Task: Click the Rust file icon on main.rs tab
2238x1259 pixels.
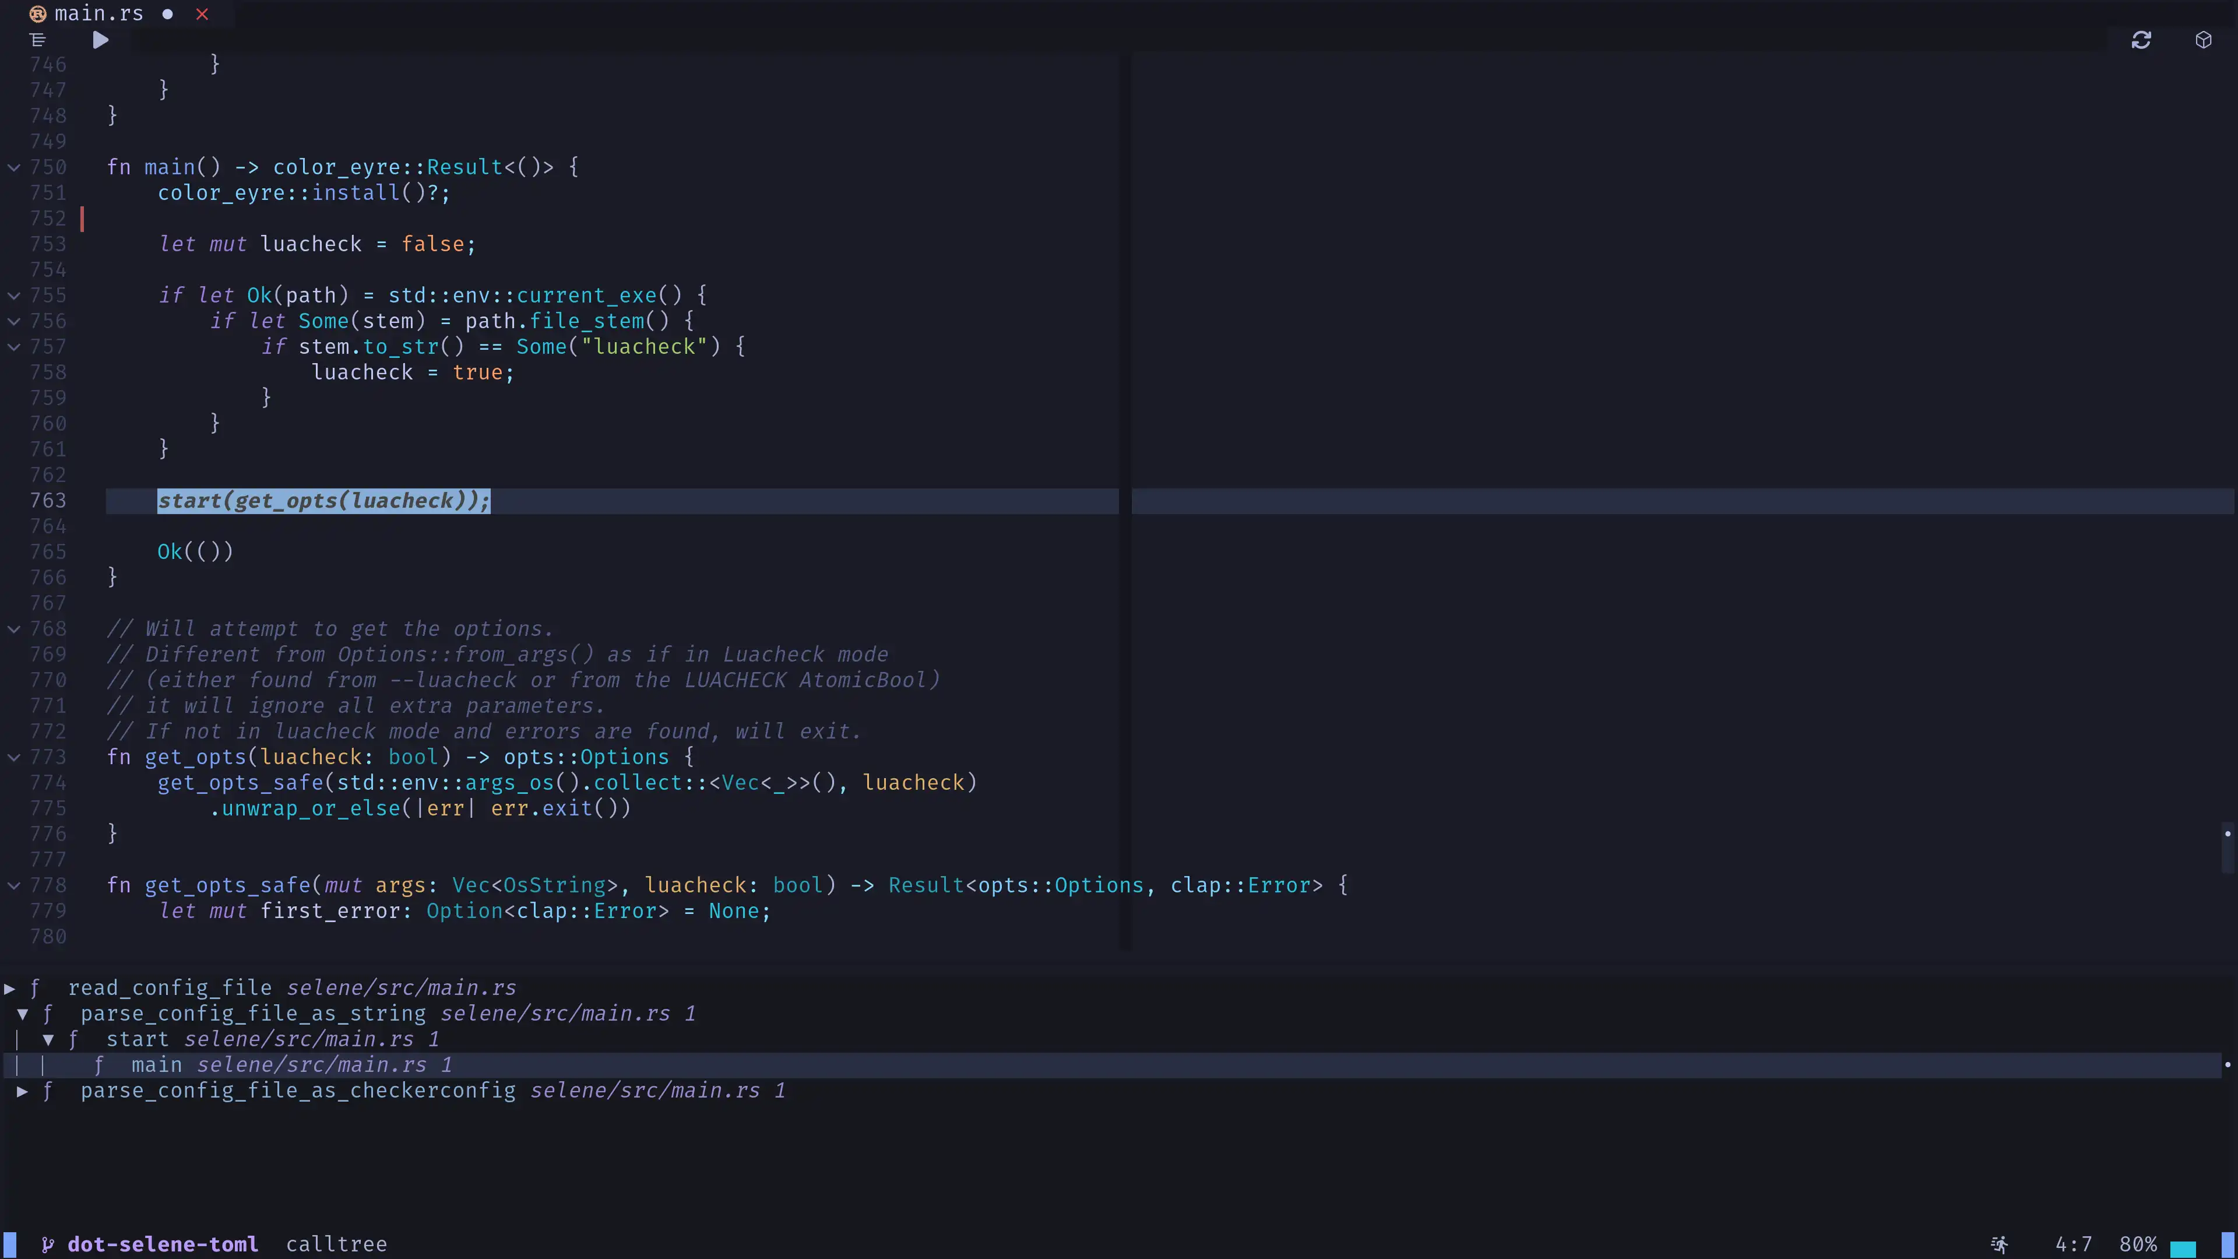Action: point(37,14)
